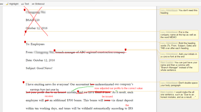Screen dimensions: 201x112
Task: Click the red inserted word 'receive'
Action: click(49, 96)
